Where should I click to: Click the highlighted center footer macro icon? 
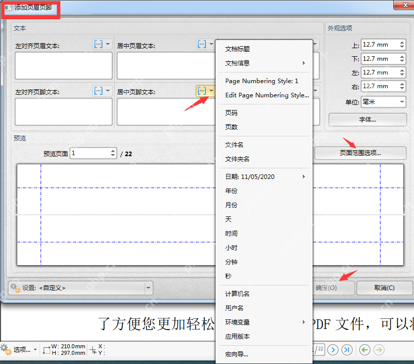[202, 91]
